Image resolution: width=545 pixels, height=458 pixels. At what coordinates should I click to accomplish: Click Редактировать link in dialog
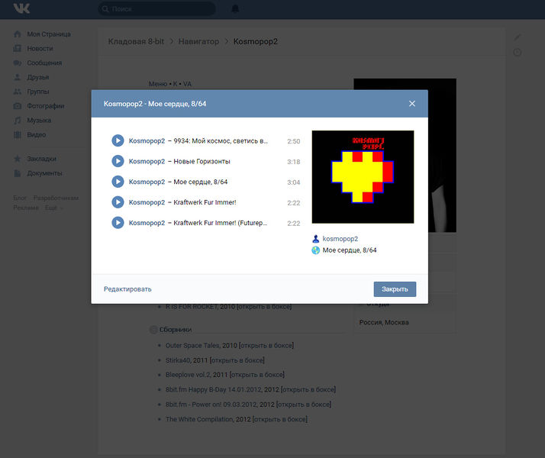pyautogui.click(x=127, y=289)
